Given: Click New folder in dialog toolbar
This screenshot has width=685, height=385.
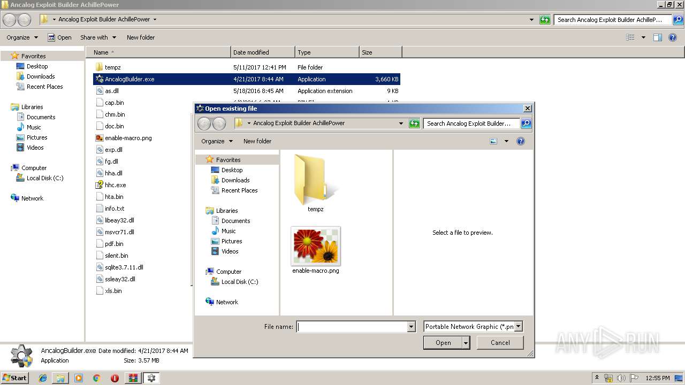Looking at the screenshot, I should coord(257,141).
